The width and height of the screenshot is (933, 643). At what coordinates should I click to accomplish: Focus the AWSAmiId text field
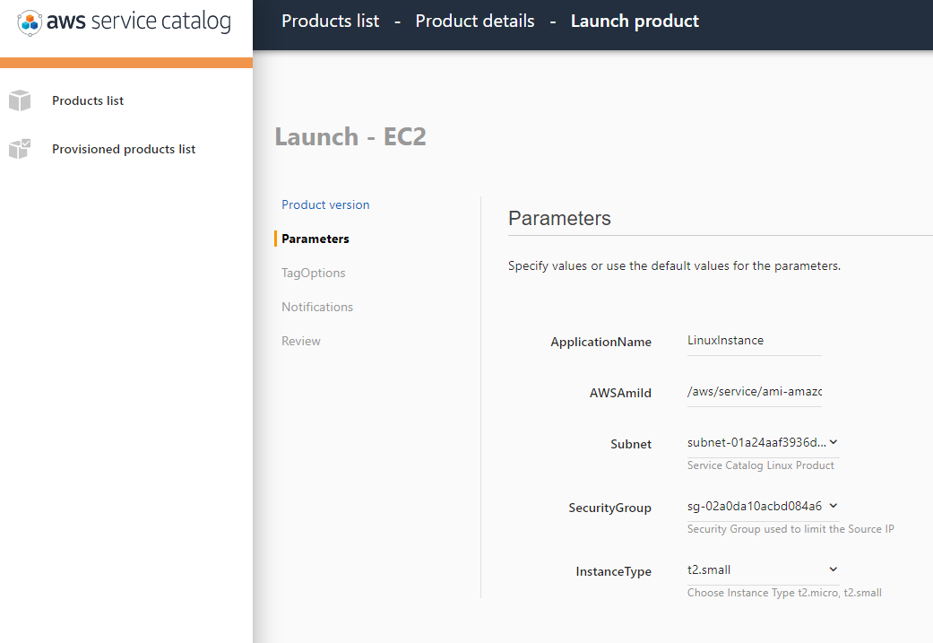click(754, 392)
